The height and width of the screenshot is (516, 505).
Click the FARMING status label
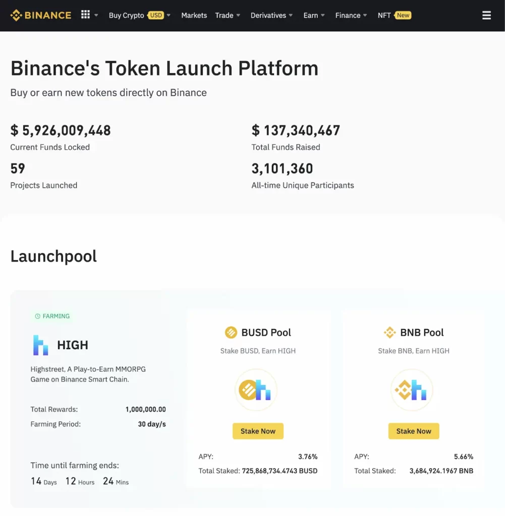(56, 316)
